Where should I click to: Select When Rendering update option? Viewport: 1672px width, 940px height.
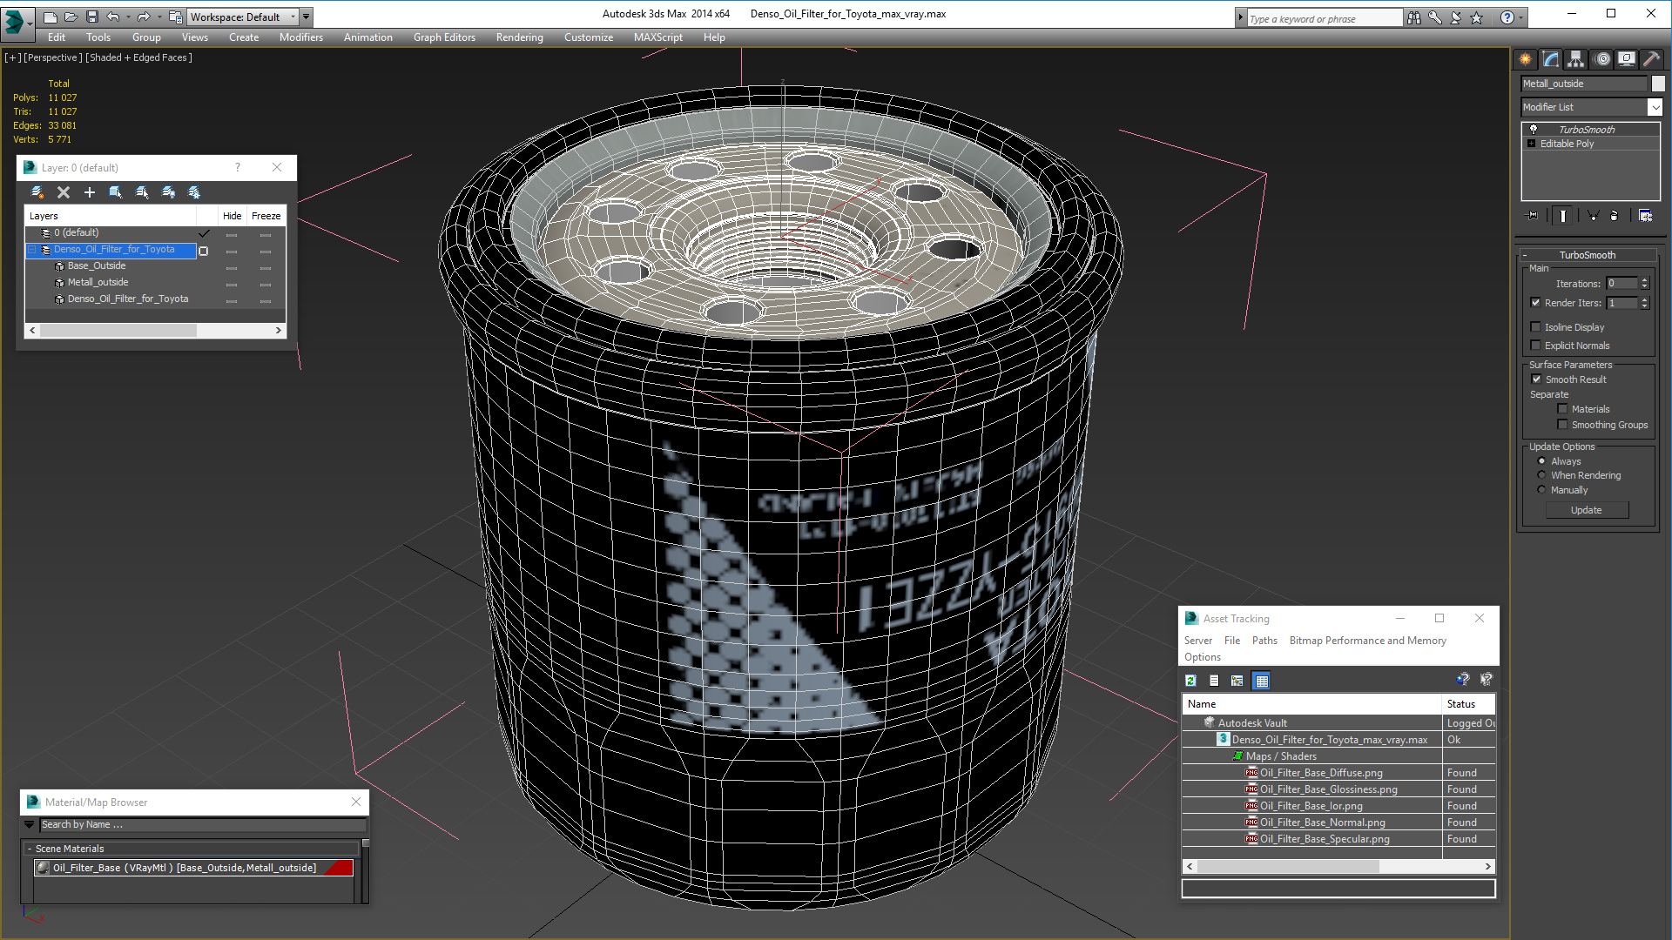tap(1542, 475)
